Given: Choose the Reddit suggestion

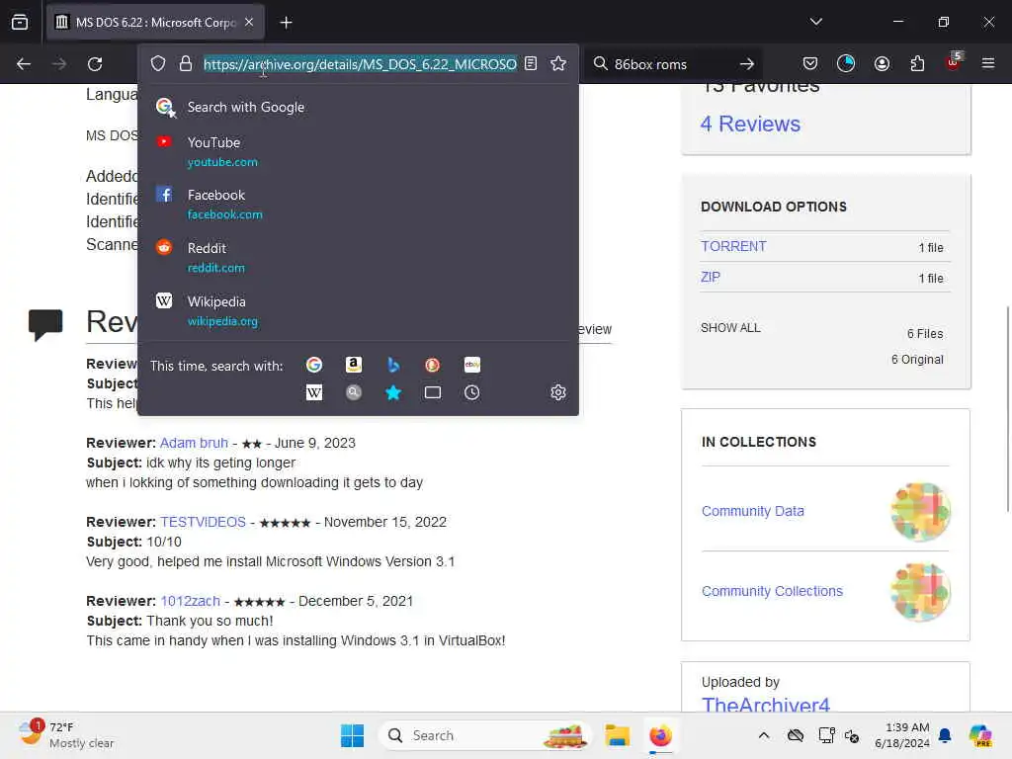Looking at the screenshot, I should coord(358,257).
